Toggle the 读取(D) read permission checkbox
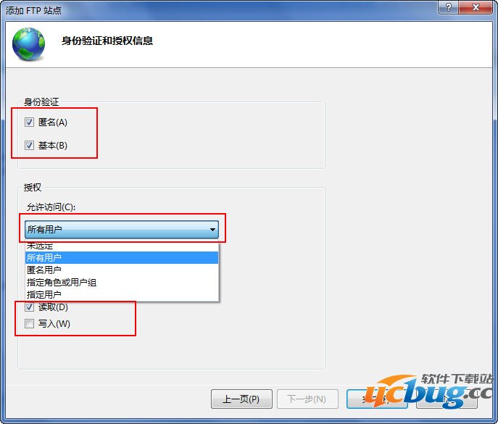 click(29, 307)
